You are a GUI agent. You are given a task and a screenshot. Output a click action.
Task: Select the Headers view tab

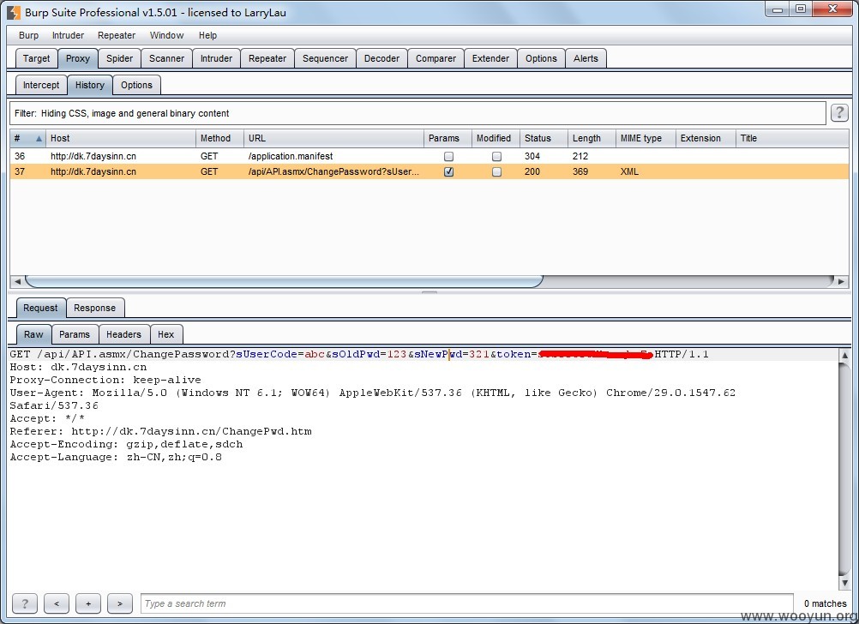click(123, 334)
